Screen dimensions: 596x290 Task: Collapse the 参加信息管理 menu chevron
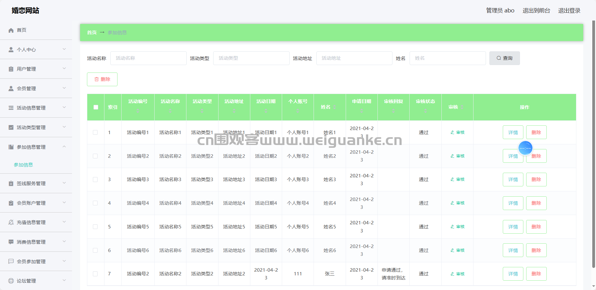pos(64,147)
